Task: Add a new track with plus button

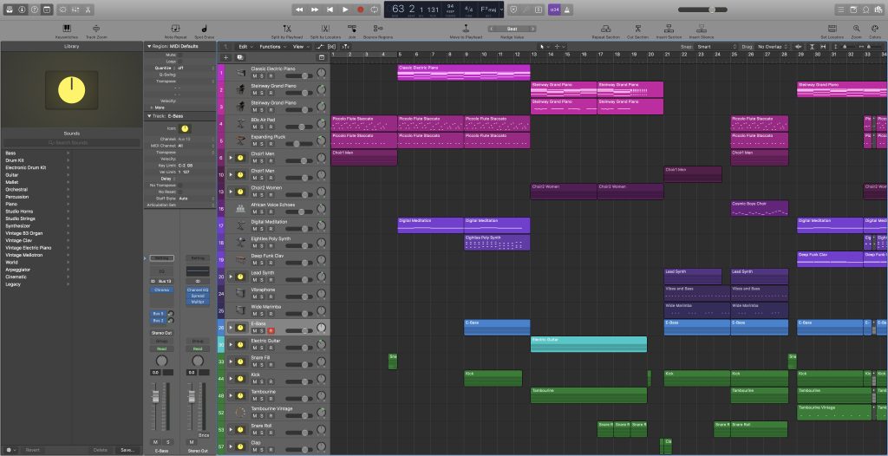Action: click(x=226, y=57)
